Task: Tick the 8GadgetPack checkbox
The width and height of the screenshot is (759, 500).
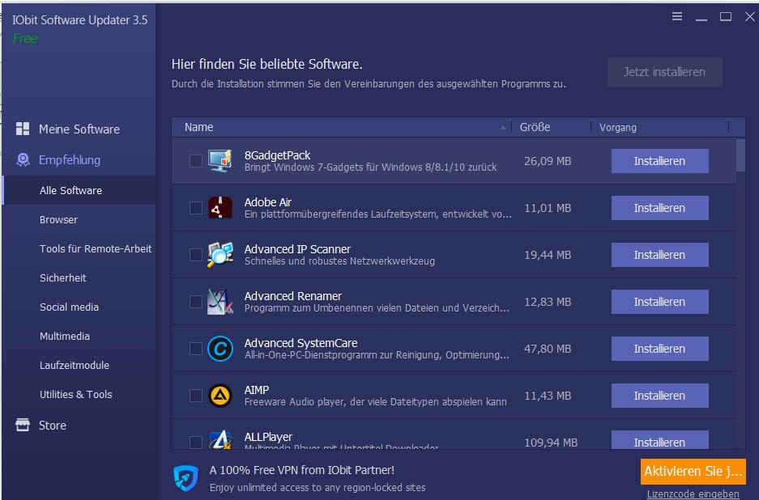Action: tap(195, 160)
